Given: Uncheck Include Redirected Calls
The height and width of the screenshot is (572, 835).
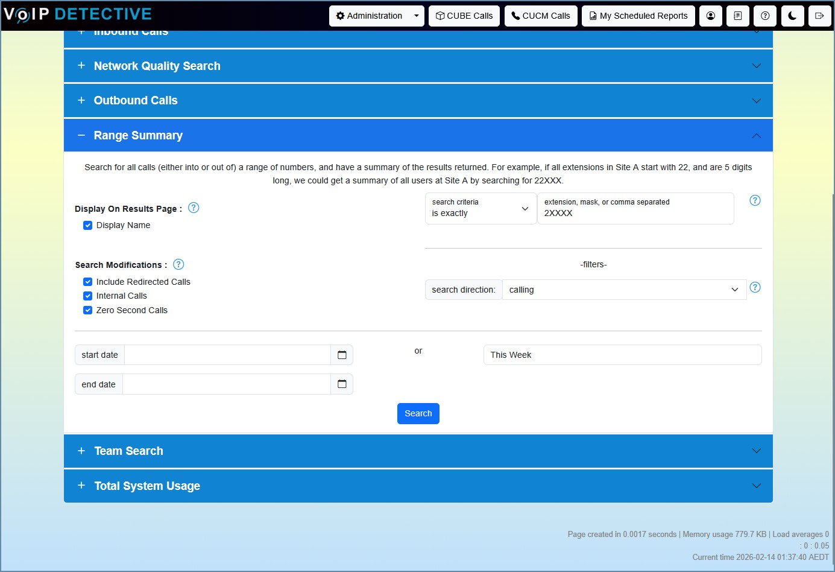Looking at the screenshot, I should tap(88, 282).
